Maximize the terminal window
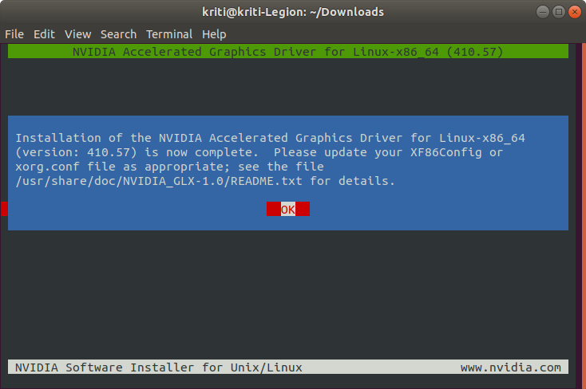586x389 pixels. [x=559, y=12]
